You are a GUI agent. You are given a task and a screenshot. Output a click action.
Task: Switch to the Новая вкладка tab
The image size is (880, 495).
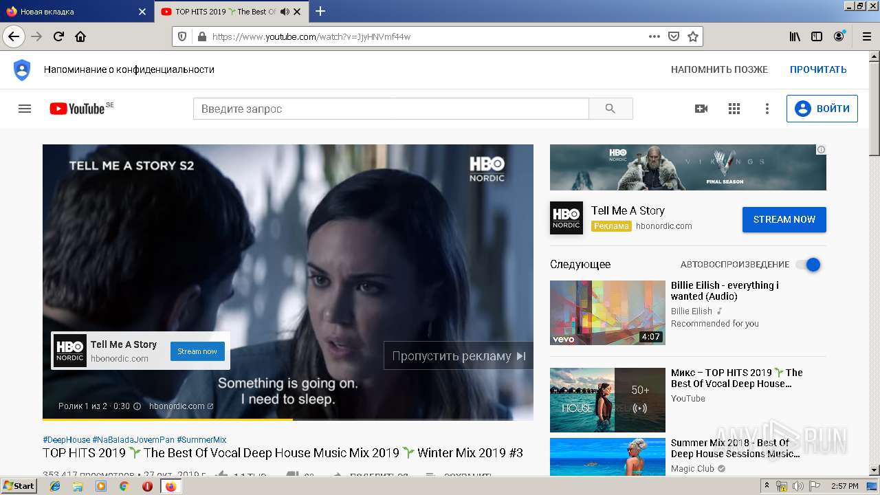(x=76, y=12)
